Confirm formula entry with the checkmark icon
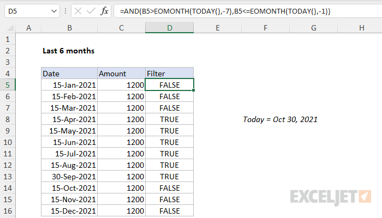Image resolution: width=382 pixels, height=218 pixels. [91, 11]
